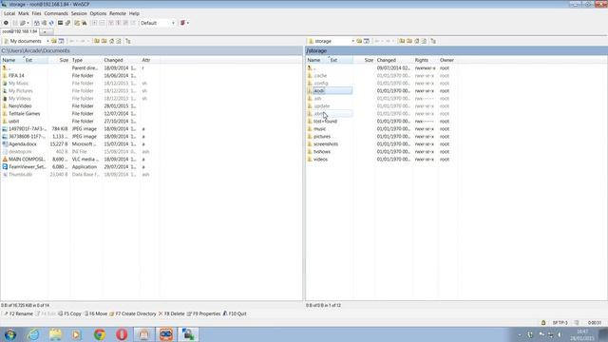Screen dimensions: 608x342
Task: Click the red session icon beside Default
Action: click(x=182, y=23)
